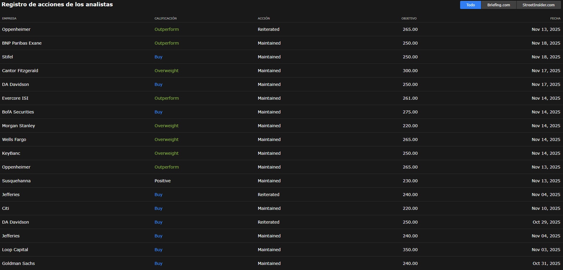Select the BNP Paribas Exane firm name

click(22, 43)
